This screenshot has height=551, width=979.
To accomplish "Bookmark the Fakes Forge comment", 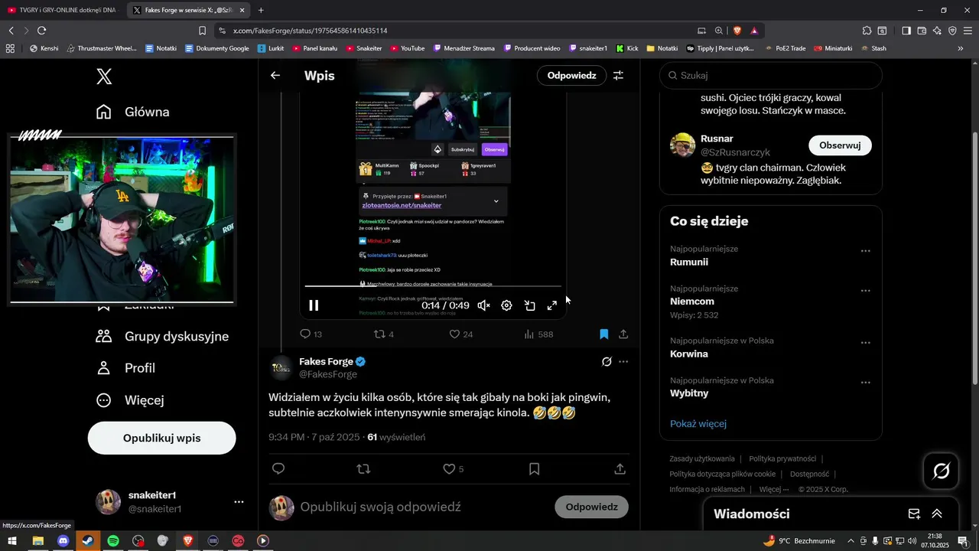I will click(535, 468).
